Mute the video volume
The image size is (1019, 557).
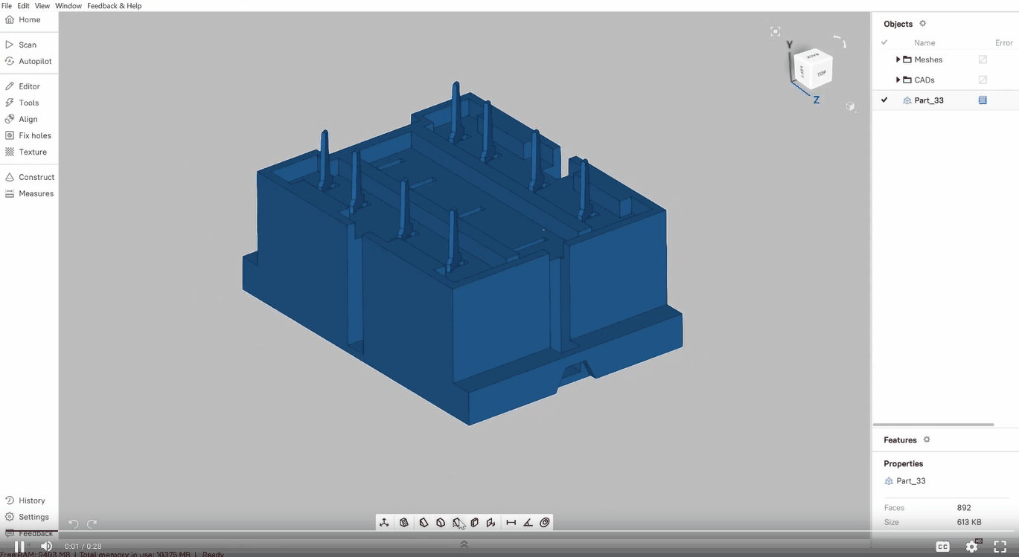point(46,547)
